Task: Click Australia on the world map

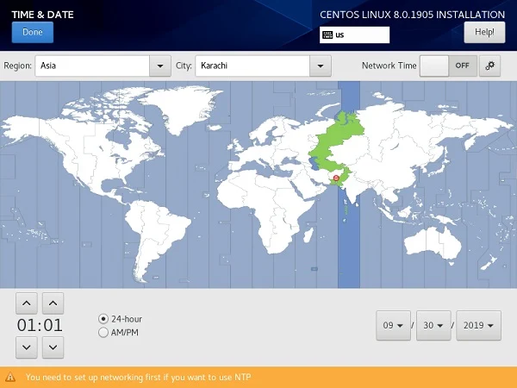Action: pyautogui.click(x=433, y=243)
